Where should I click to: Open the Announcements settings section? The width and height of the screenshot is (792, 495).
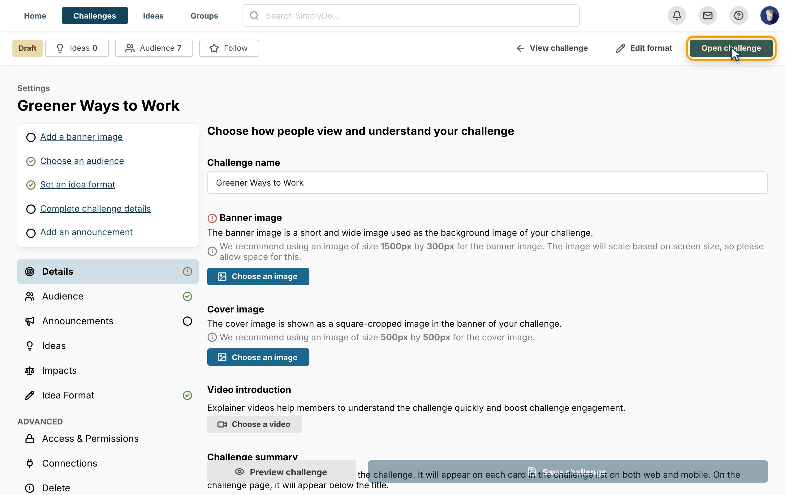point(108,321)
